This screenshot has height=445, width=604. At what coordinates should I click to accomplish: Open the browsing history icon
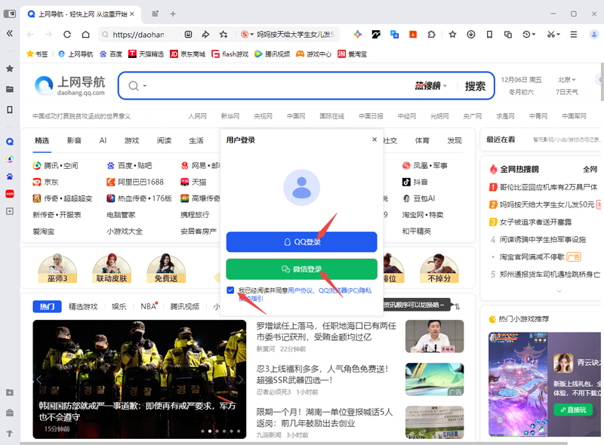pyautogui.click(x=525, y=35)
